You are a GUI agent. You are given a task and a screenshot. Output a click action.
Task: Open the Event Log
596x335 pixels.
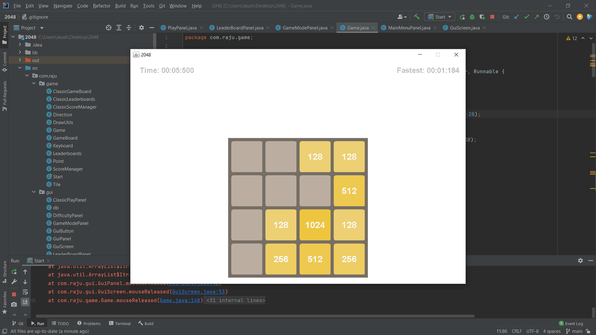[571, 323]
